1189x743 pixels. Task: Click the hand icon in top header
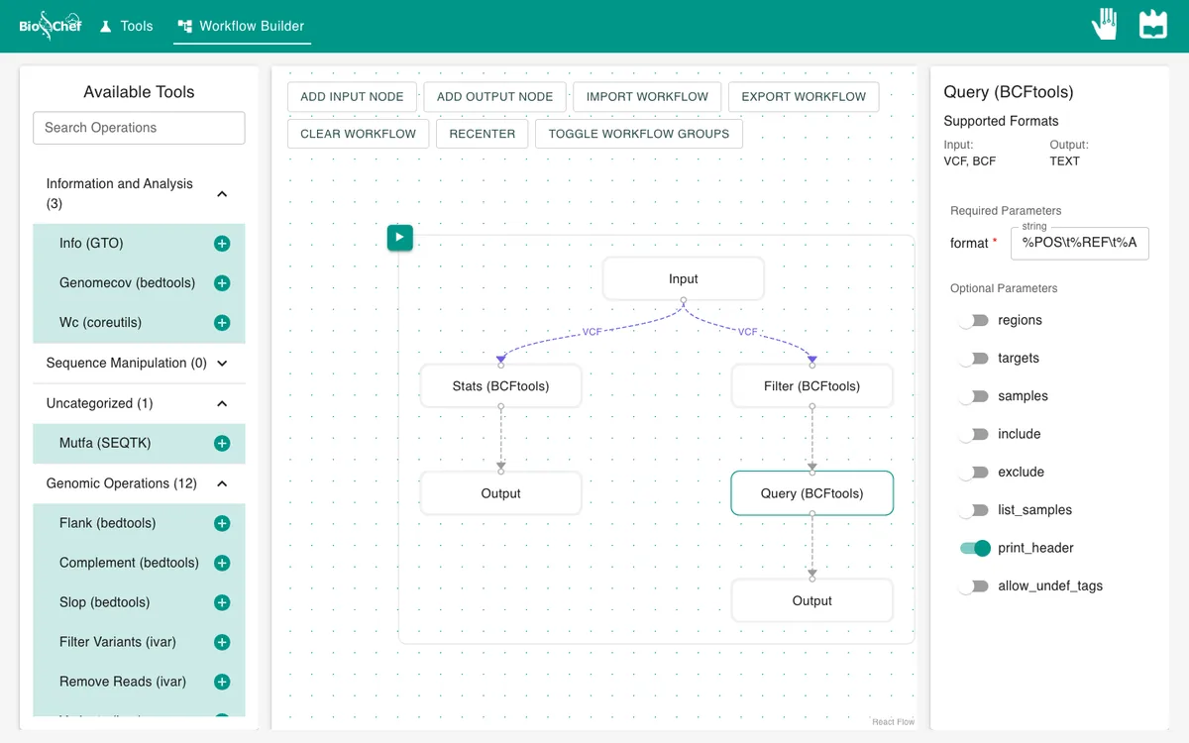1105,25
